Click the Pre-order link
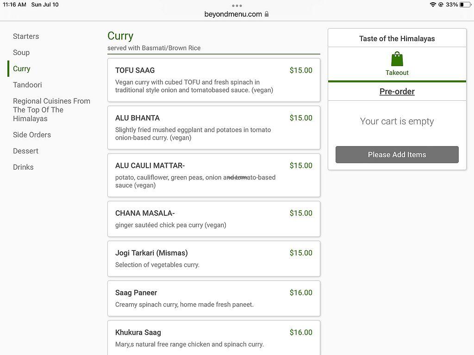Screen dimensions: 474x355 [x=397, y=92]
